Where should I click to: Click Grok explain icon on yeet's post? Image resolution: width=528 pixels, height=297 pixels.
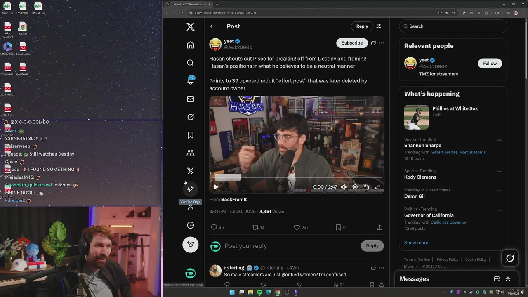[x=373, y=43]
